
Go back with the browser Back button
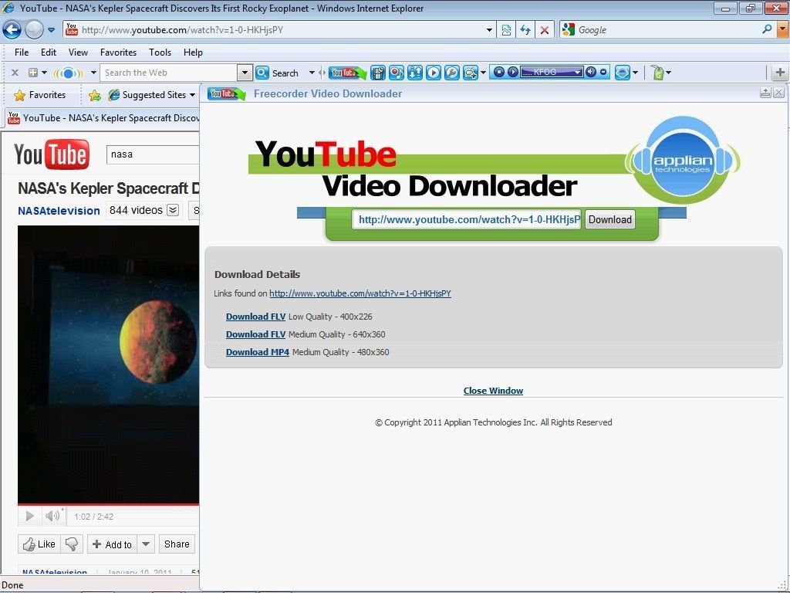tap(12, 30)
